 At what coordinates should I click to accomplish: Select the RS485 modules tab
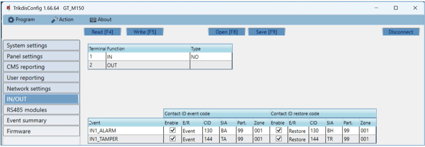tap(41, 110)
